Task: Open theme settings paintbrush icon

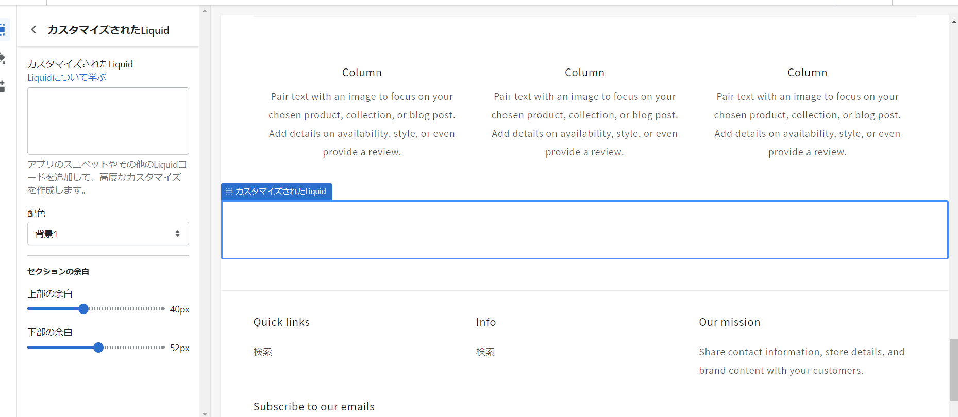Action: (3, 59)
